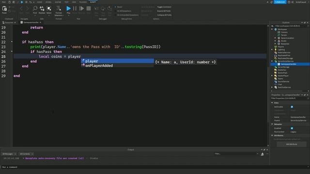This screenshot has width=310, height=174.
Task: Select the On All Exceptions option
Action: (x=123, y=11)
